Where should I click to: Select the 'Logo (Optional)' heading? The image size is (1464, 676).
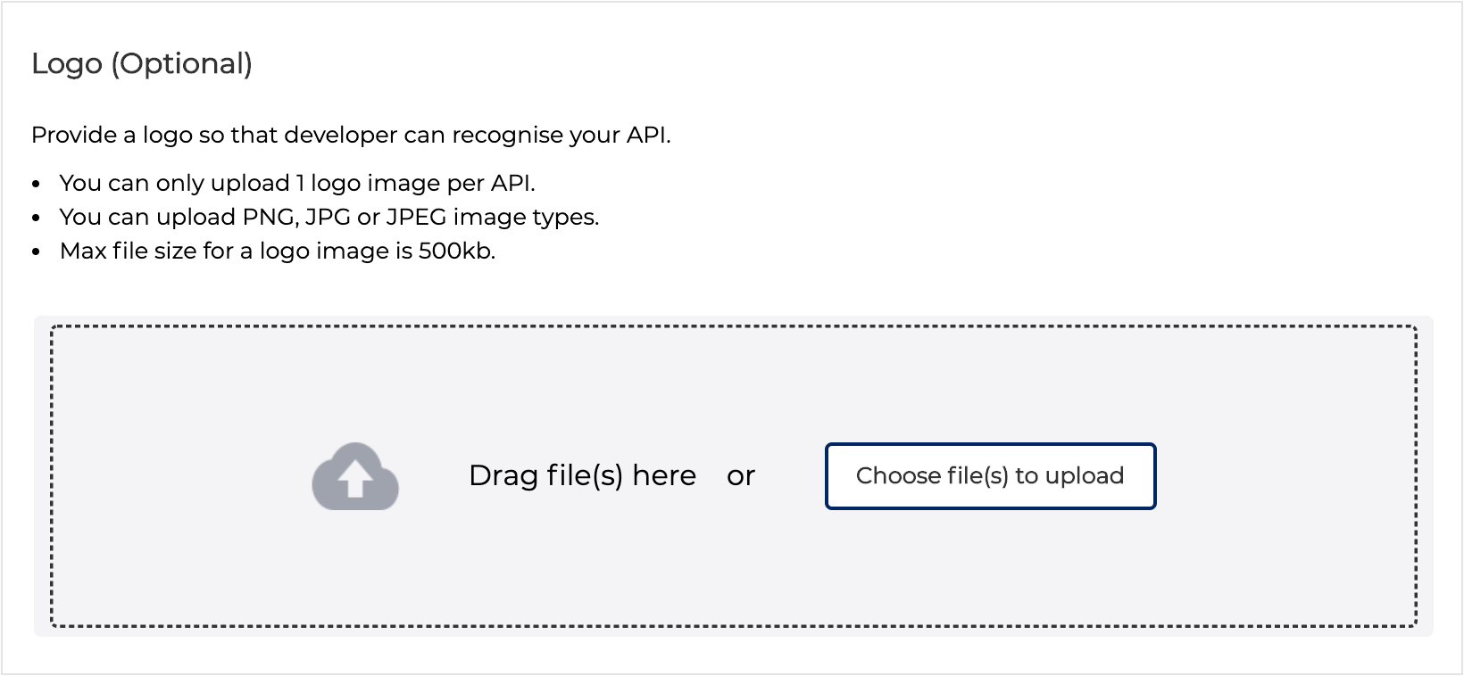click(x=142, y=63)
